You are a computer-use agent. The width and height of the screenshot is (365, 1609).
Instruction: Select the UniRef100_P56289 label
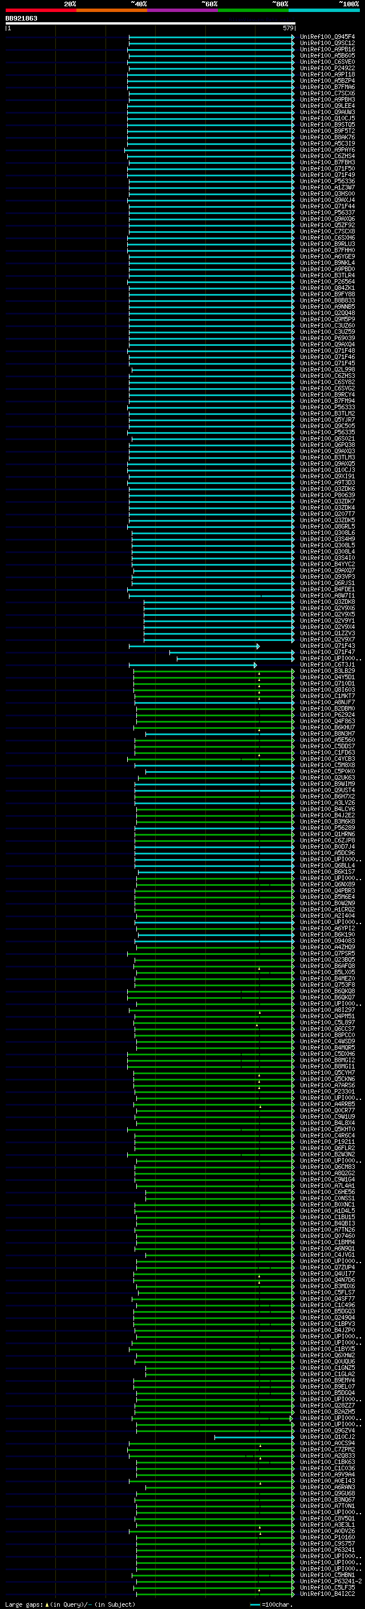click(x=327, y=828)
